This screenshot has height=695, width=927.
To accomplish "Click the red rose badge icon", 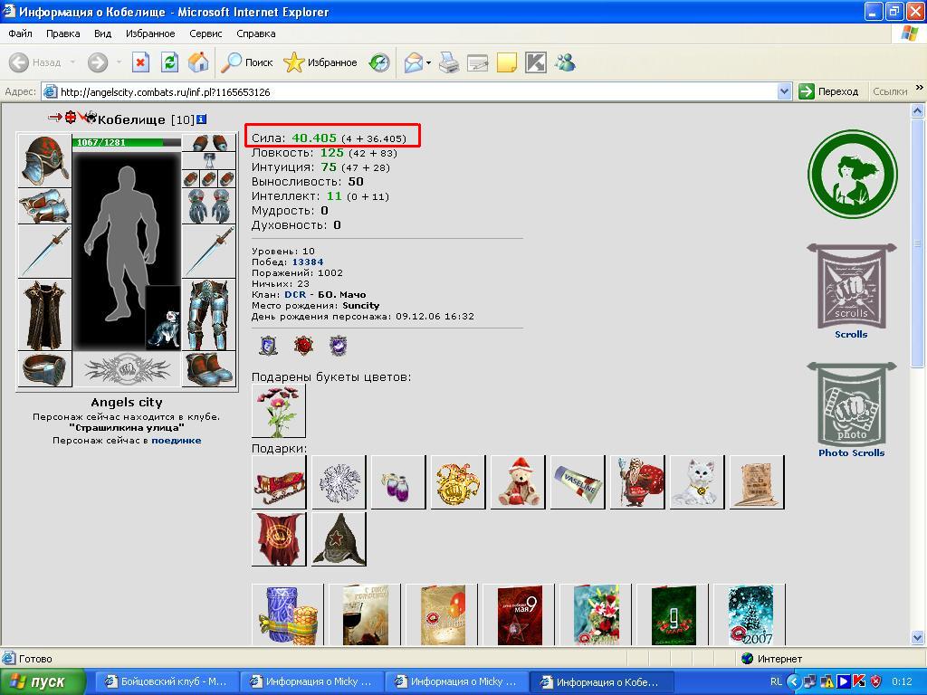I will [x=303, y=346].
